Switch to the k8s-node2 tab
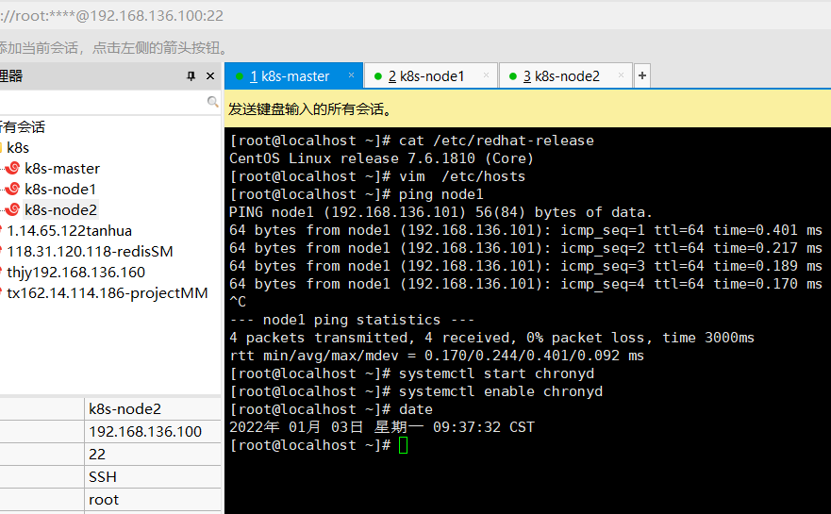 click(566, 75)
